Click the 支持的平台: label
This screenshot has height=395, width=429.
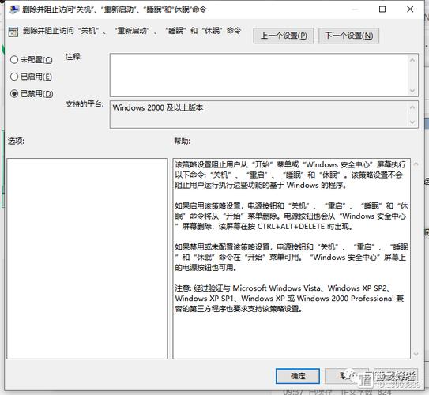(85, 104)
